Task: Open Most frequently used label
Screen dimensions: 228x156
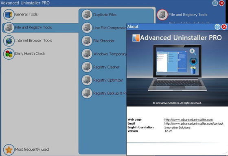Action: click(x=32, y=149)
